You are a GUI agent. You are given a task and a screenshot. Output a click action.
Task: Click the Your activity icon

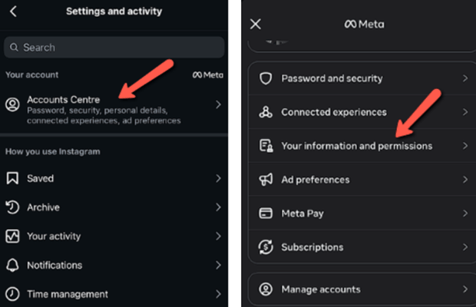12,236
